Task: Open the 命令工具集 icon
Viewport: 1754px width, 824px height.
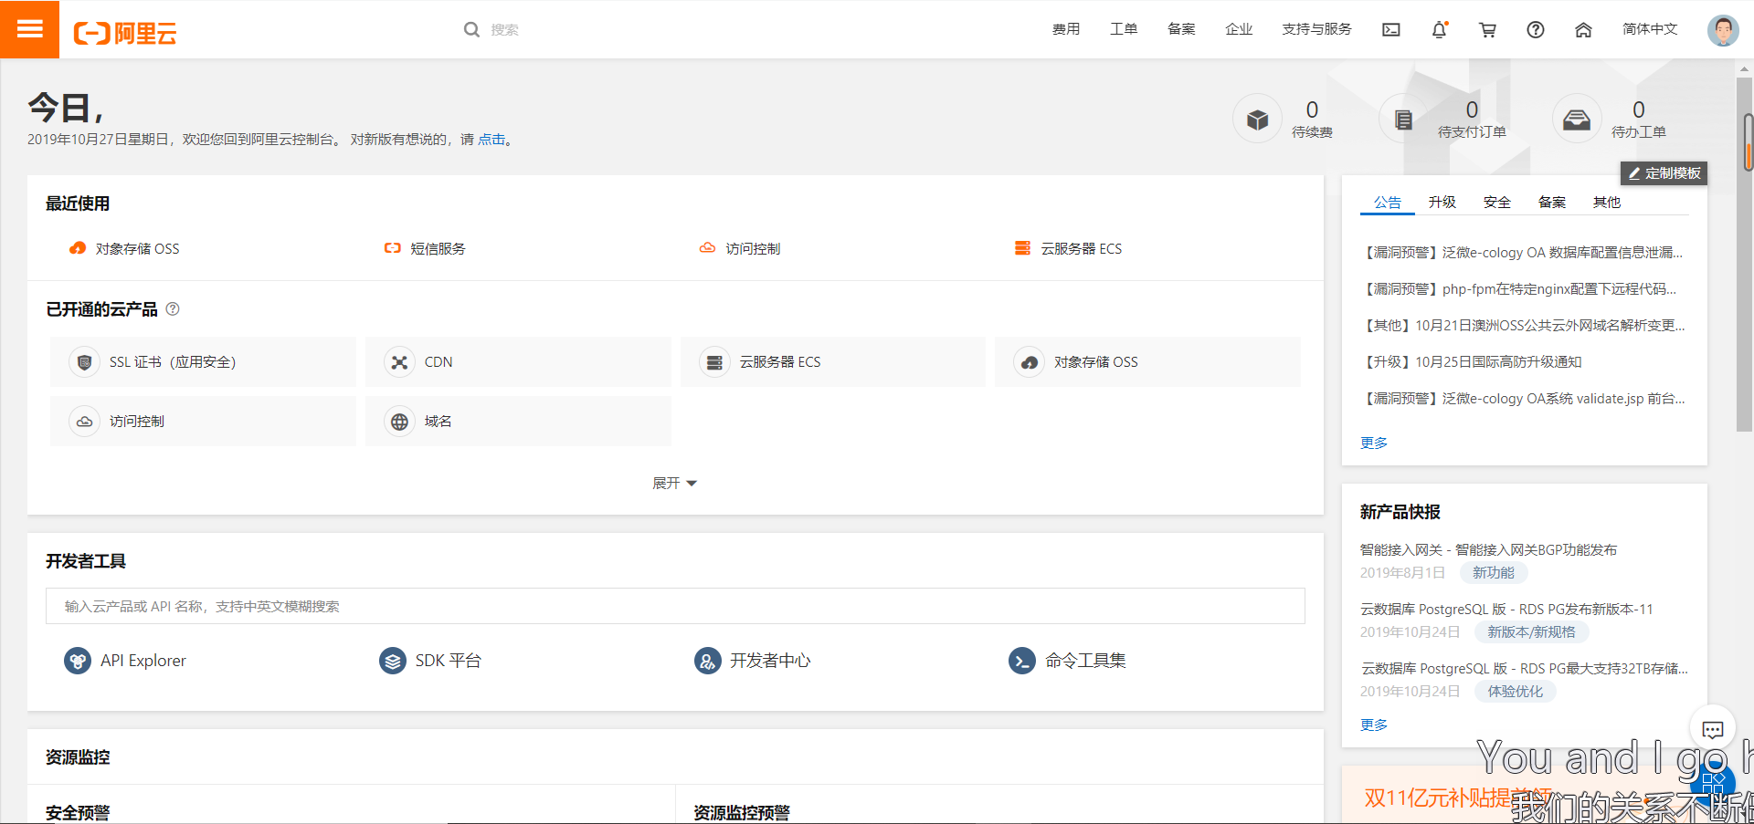Action: click(x=1022, y=660)
